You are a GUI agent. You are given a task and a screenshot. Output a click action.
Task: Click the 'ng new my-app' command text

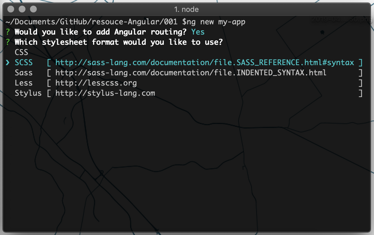point(216,22)
